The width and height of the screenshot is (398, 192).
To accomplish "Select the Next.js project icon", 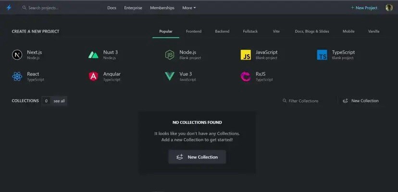I will [17, 55].
